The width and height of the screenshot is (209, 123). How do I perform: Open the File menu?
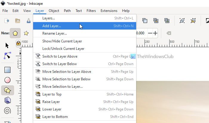pos(5,11)
